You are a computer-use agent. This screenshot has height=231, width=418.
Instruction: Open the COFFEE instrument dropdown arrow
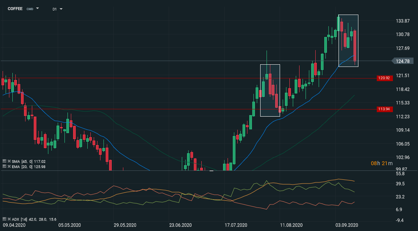click(x=37, y=9)
